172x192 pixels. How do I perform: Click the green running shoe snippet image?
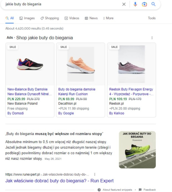pos(137,150)
